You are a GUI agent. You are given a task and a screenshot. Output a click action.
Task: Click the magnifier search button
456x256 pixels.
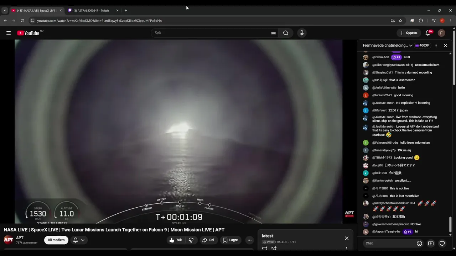pos(286,33)
